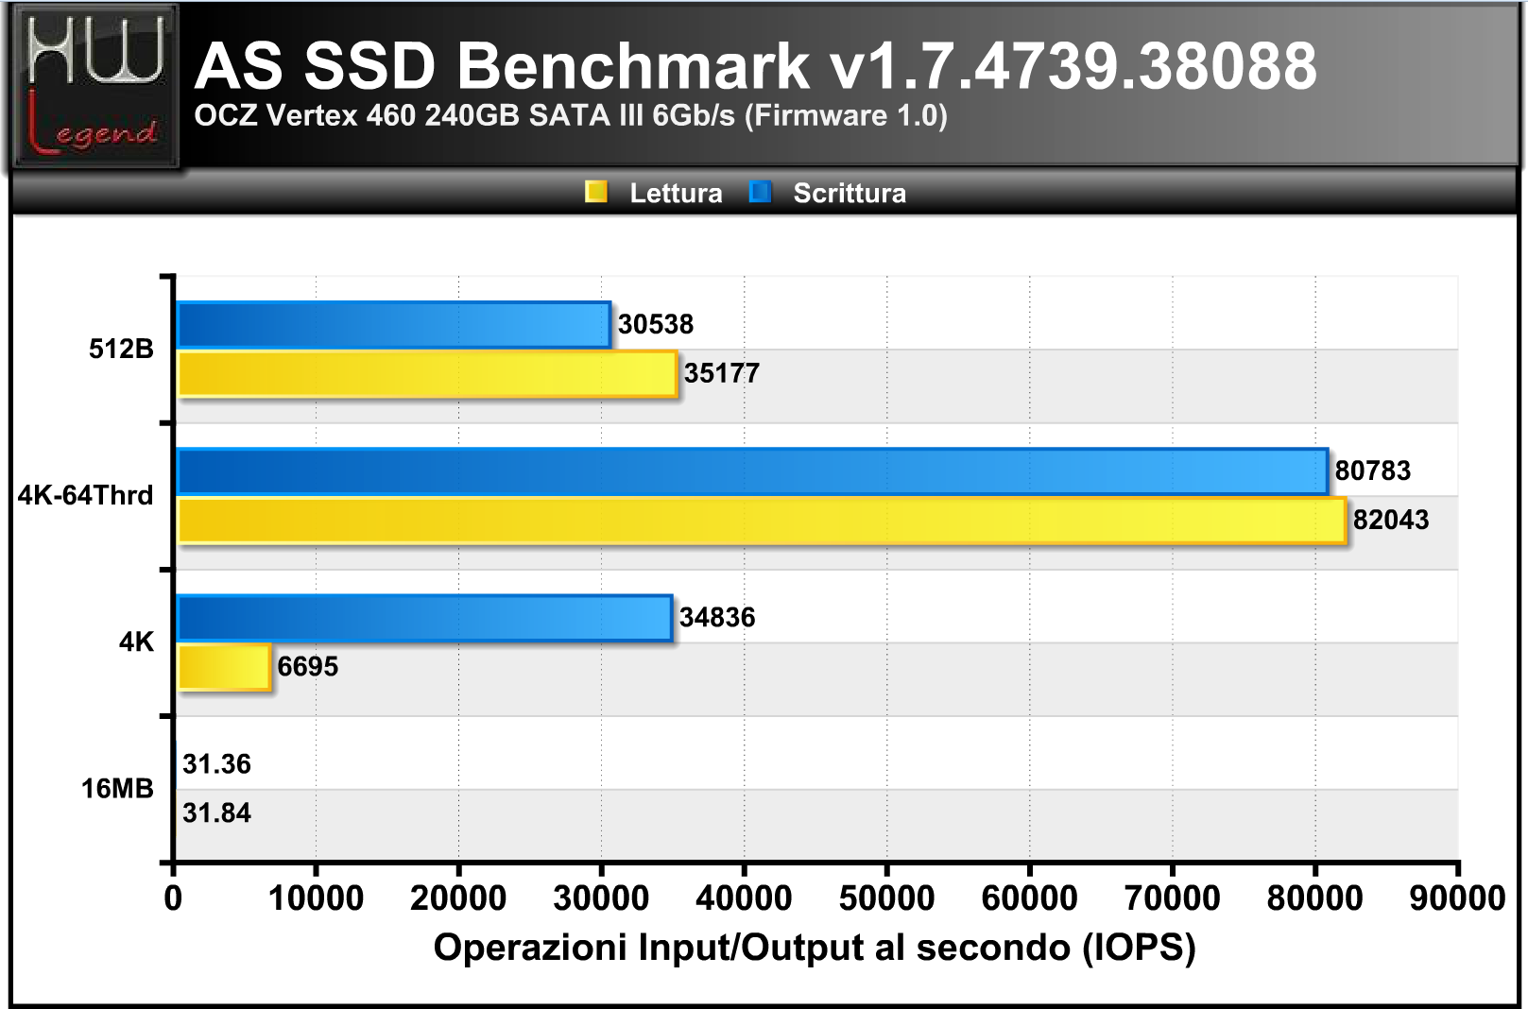1528x1009 pixels.
Task: Click the Lettura legend label
Action: click(676, 193)
